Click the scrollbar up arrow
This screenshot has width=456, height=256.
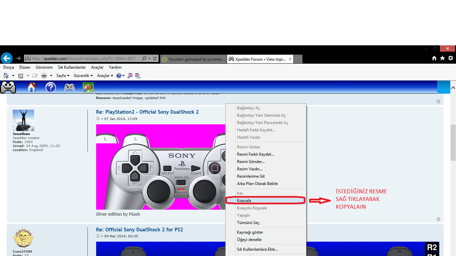point(453,88)
